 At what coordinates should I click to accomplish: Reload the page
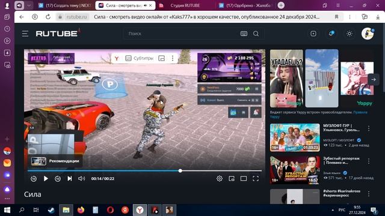48,17
